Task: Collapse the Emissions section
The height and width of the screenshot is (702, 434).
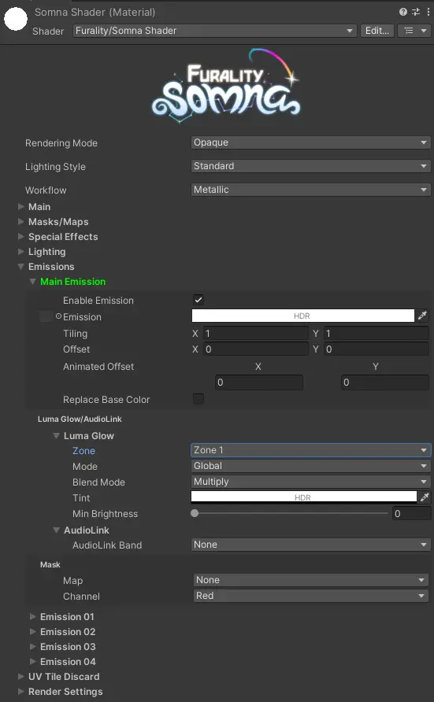Action: click(20, 266)
